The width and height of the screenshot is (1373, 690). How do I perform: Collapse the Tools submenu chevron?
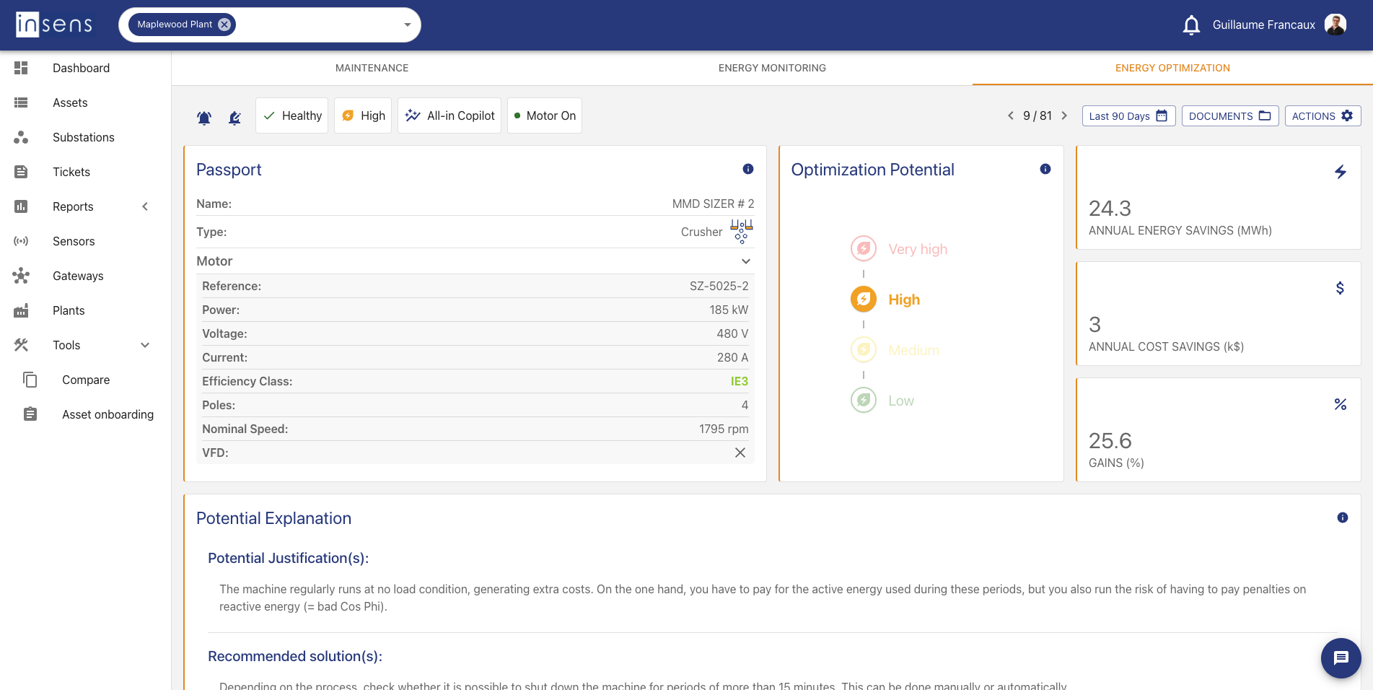point(145,345)
